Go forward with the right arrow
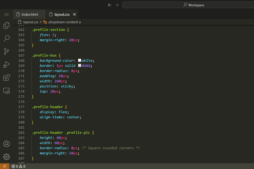Screen dimensions: 254x169 click(117, 5)
